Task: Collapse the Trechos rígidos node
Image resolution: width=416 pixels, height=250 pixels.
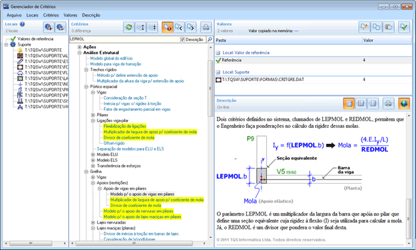Action: coord(86,70)
